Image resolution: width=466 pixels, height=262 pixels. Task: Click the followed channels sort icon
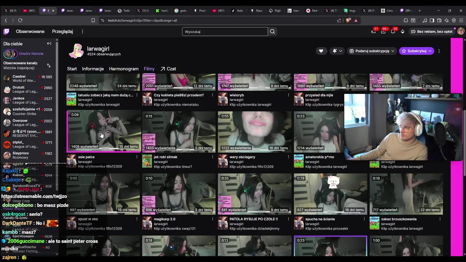[x=49, y=65]
